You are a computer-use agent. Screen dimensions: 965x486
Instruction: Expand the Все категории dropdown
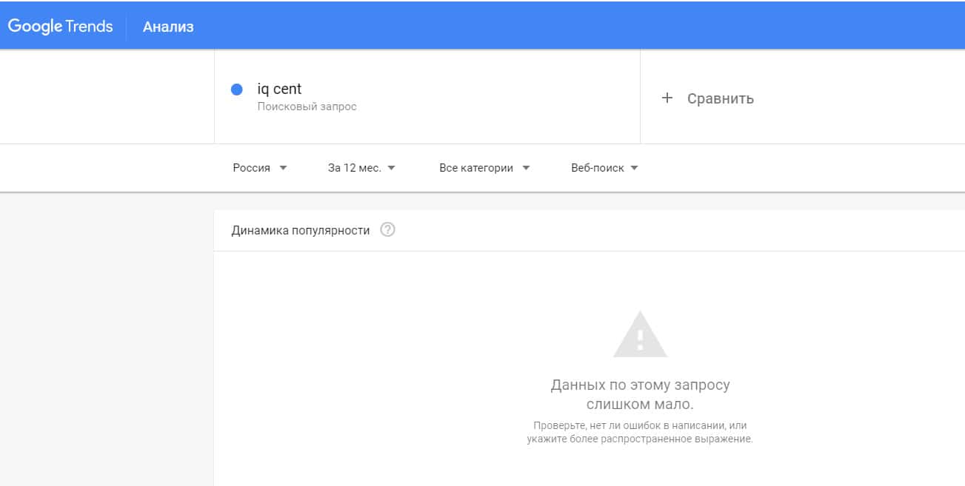(475, 168)
